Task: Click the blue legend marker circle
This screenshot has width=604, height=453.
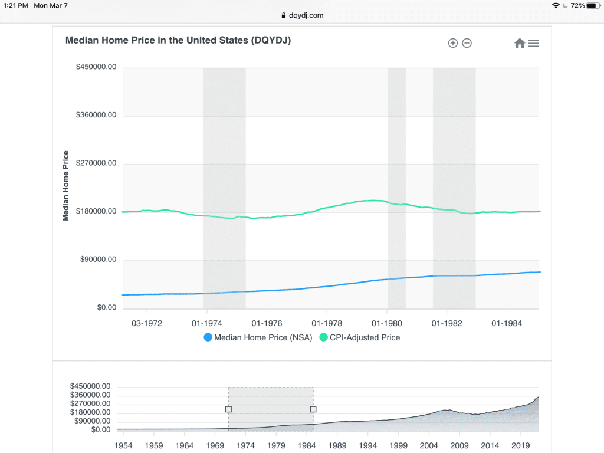Action: click(x=208, y=338)
